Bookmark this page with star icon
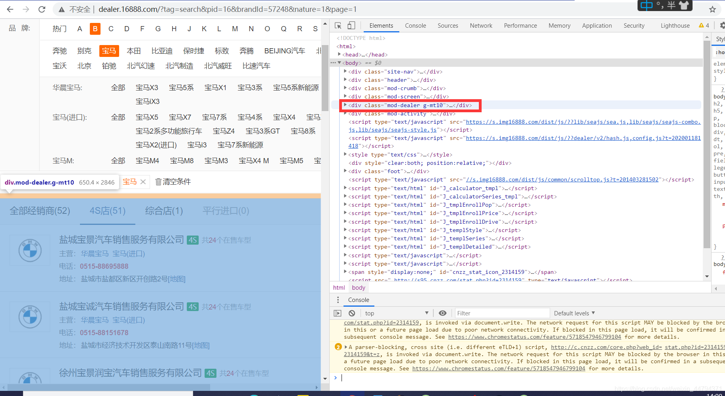Viewport: 725px width, 396px height. pos(712,9)
